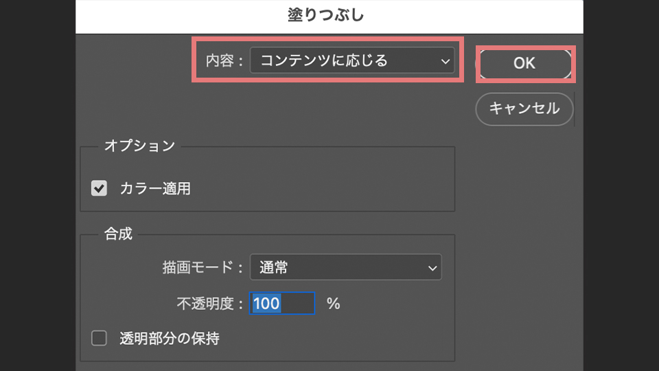Click the カラー適用 label text

pyautogui.click(x=155, y=188)
